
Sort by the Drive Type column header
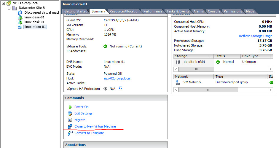[255, 56]
